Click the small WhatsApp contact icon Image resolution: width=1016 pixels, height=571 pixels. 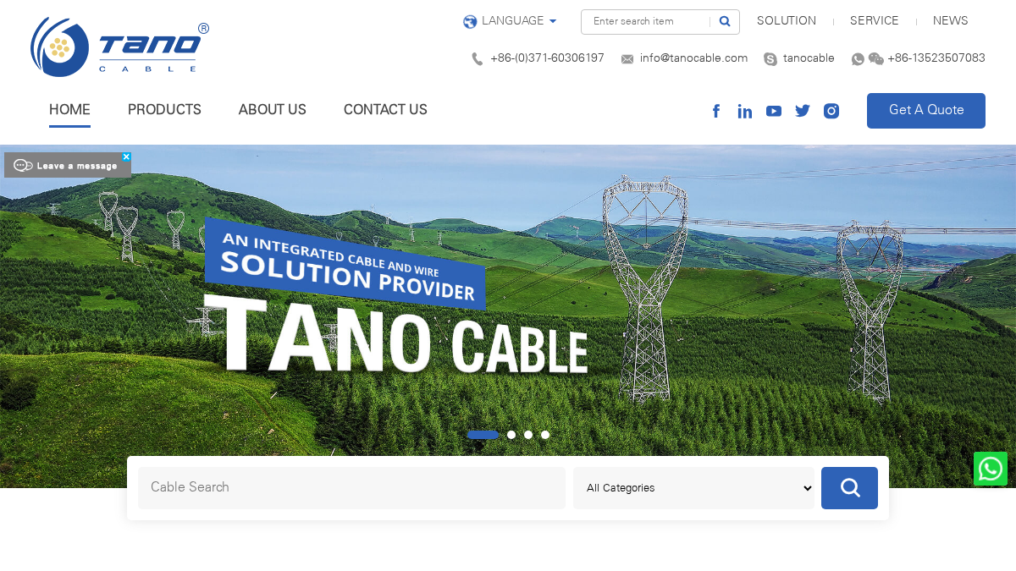858,59
